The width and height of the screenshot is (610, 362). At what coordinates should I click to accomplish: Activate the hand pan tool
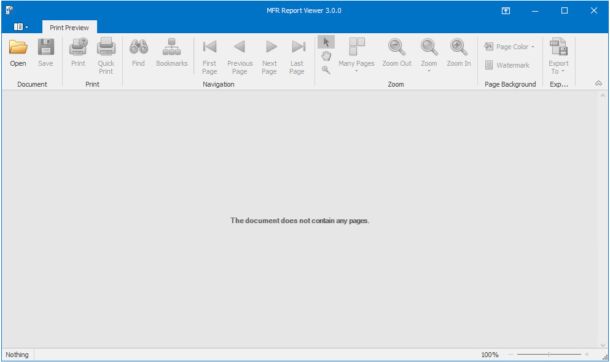(326, 57)
